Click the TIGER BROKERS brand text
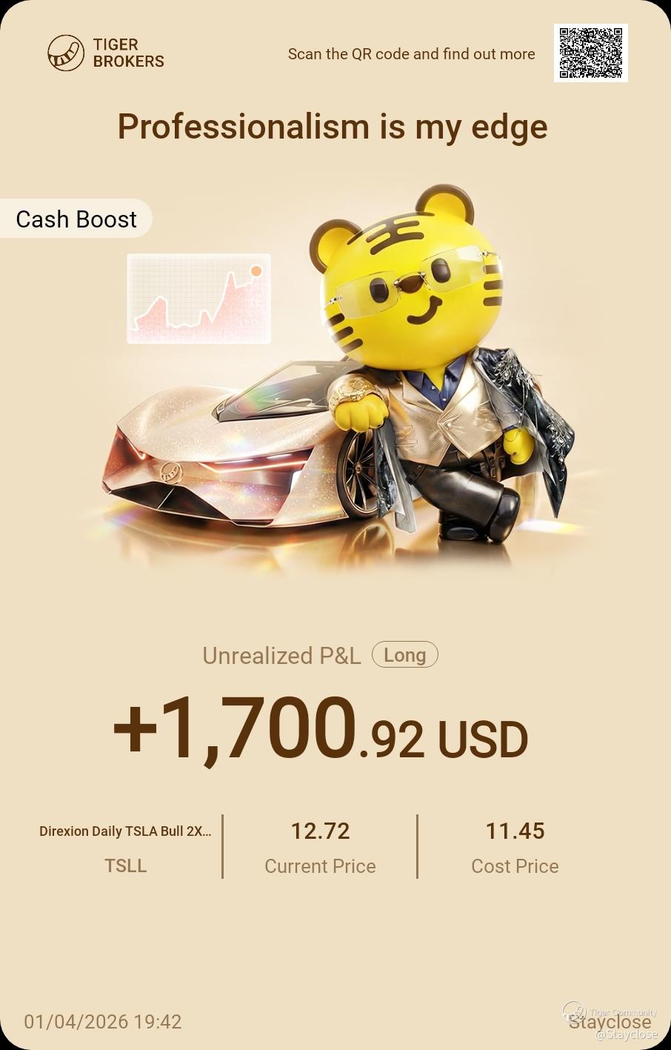Viewport: 671px width, 1050px height. click(129, 53)
